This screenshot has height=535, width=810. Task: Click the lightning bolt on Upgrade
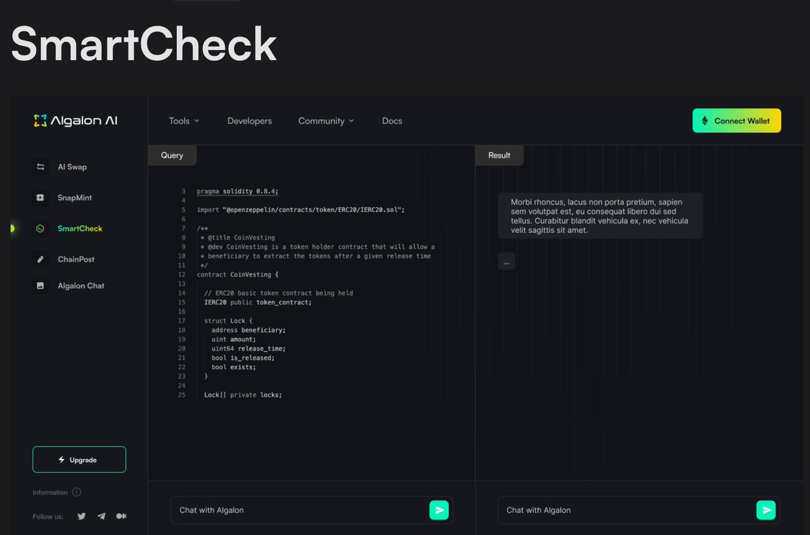(x=61, y=459)
